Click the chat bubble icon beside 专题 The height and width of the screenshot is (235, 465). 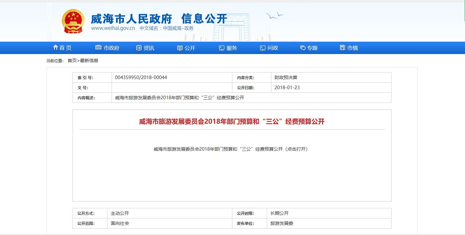pos(303,48)
